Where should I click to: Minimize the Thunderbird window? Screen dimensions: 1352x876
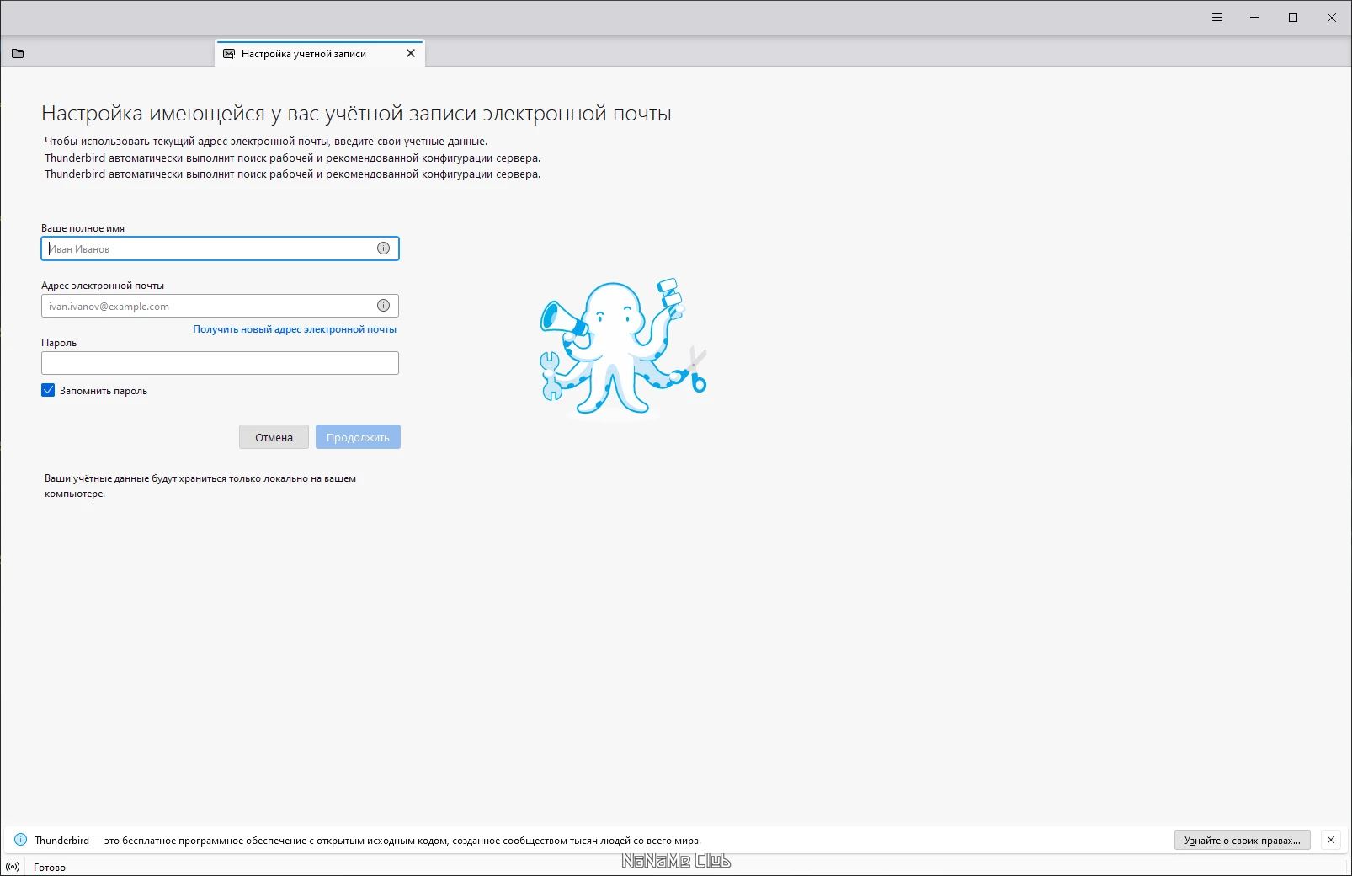[1254, 18]
